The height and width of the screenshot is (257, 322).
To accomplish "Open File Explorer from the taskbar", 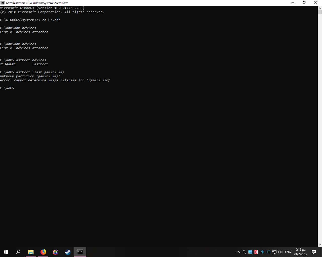I will pos(31,252).
